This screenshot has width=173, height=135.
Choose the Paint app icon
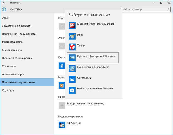(72, 36)
